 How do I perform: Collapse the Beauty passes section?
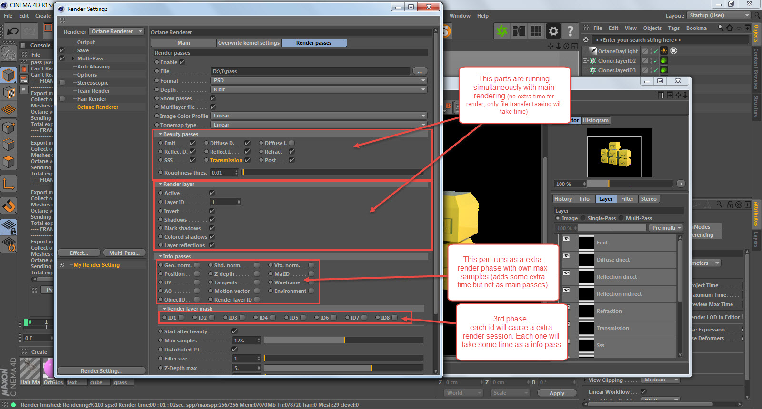click(160, 134)
